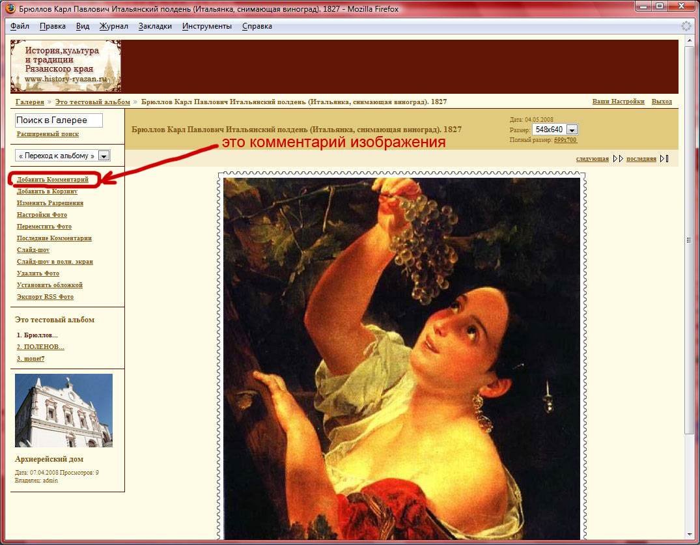Start Слайд-шоу в полн. экран
This screenshot has height=545, width=700.
[55, 262]
